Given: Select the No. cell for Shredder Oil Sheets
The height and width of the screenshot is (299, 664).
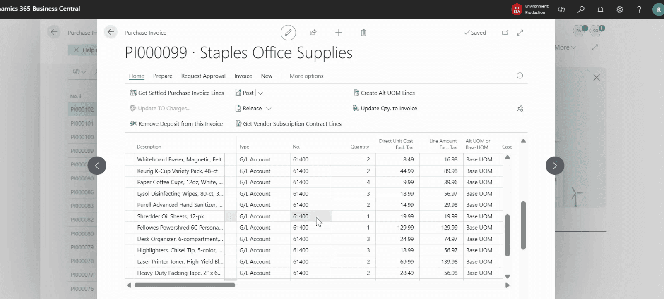Looking at the screenshot, I should (311, 216).
